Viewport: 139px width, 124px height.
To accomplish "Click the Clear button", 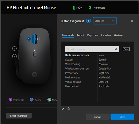I will tap(126, 49).
